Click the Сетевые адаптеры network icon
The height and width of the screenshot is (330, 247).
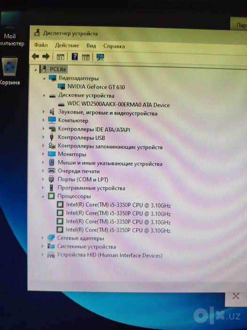(x=51, y=238)
